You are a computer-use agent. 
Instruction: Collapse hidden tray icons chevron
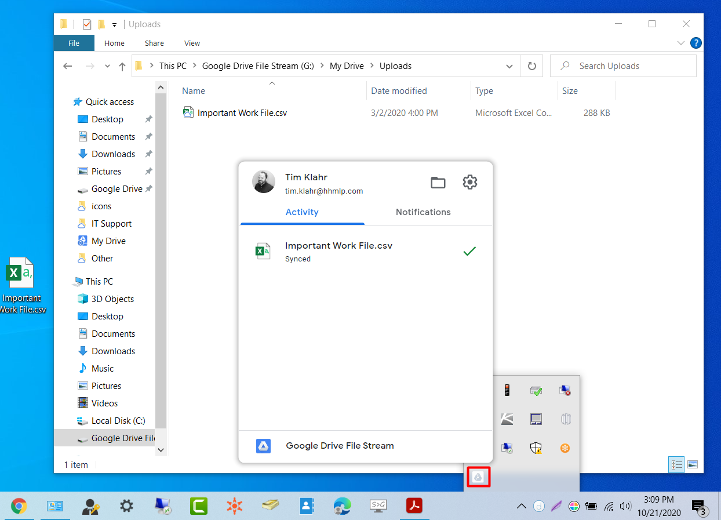click(x=522, y=506)
